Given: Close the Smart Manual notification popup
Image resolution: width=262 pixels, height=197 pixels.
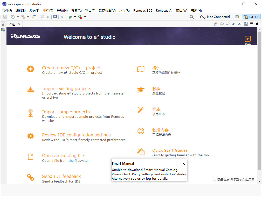Looking at the screenshot, I should coord(184,164).
